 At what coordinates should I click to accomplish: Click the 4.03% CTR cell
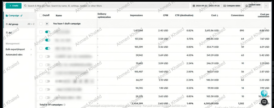190,55
